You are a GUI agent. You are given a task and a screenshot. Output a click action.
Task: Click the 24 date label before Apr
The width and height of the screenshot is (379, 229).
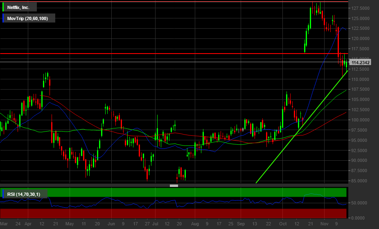pyautogui.click(x=18, y=224)
